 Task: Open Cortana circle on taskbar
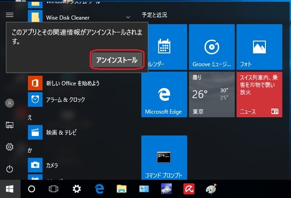pyautogui.click(x=32, y=189)
